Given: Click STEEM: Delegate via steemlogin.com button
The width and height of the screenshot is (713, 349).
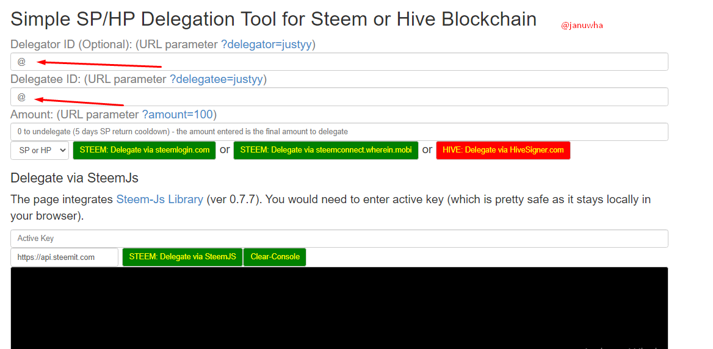Looking at the screenshot, I should (144, 151).
